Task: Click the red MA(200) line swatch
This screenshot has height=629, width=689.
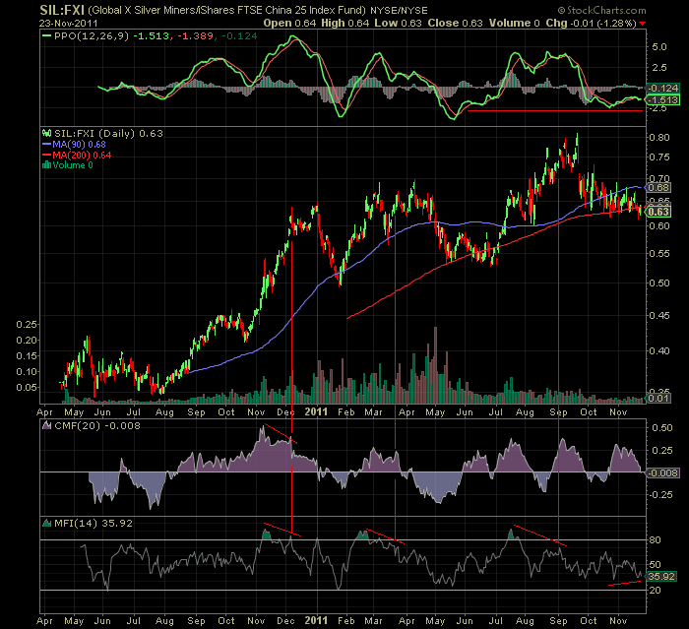Action: tap(46, 156)
